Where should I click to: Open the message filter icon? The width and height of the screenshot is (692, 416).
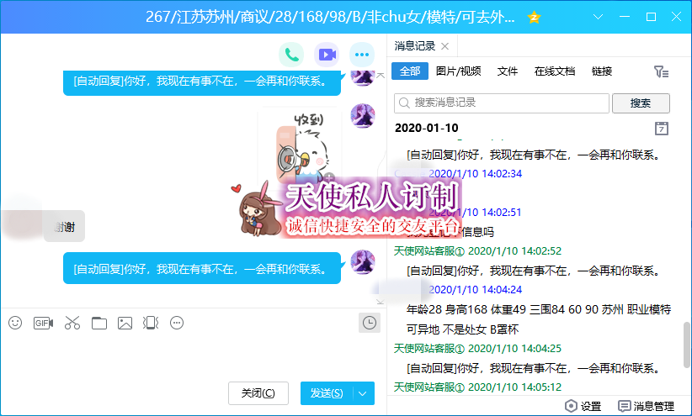661,72
